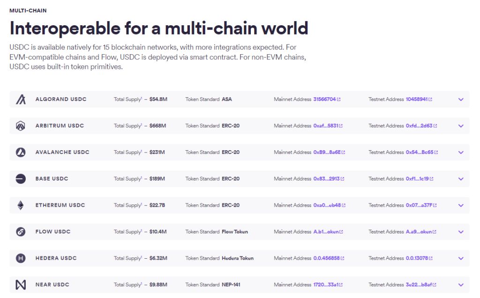The image size is (480, 298).
Task: Expand the Hedera USDC row chevron
Action: point(461,258)
